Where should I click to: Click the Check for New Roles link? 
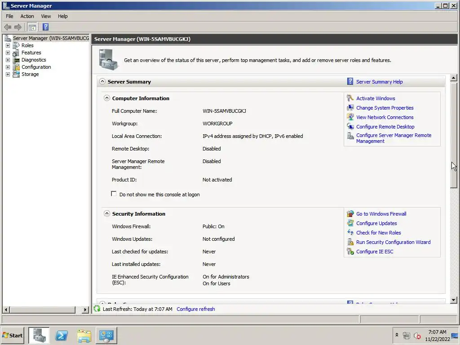click(x=378, y=233)
